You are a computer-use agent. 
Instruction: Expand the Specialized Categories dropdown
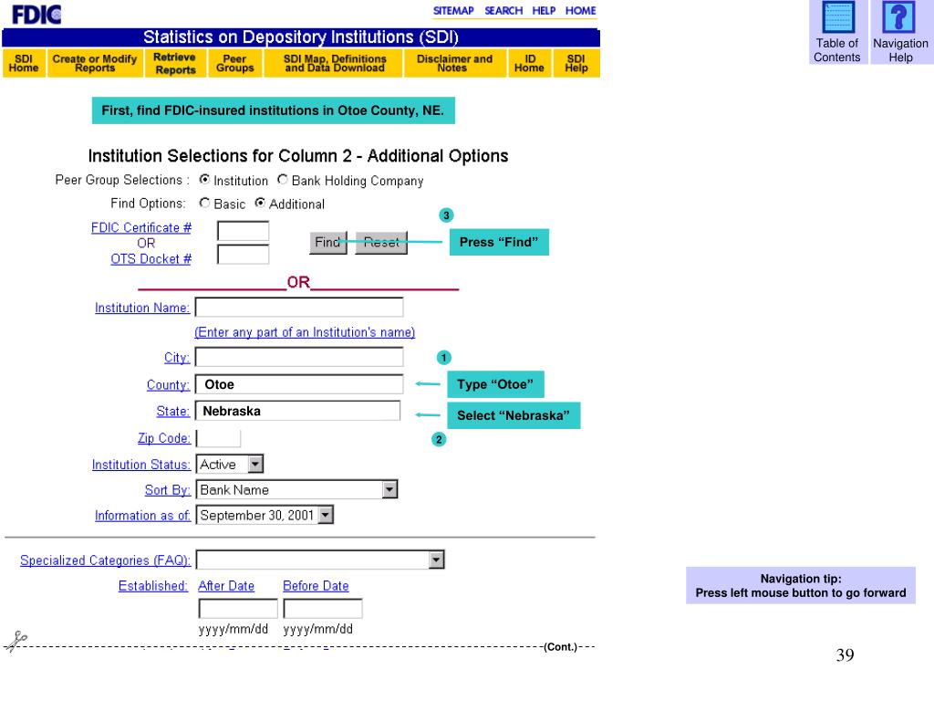click(437, 560)
